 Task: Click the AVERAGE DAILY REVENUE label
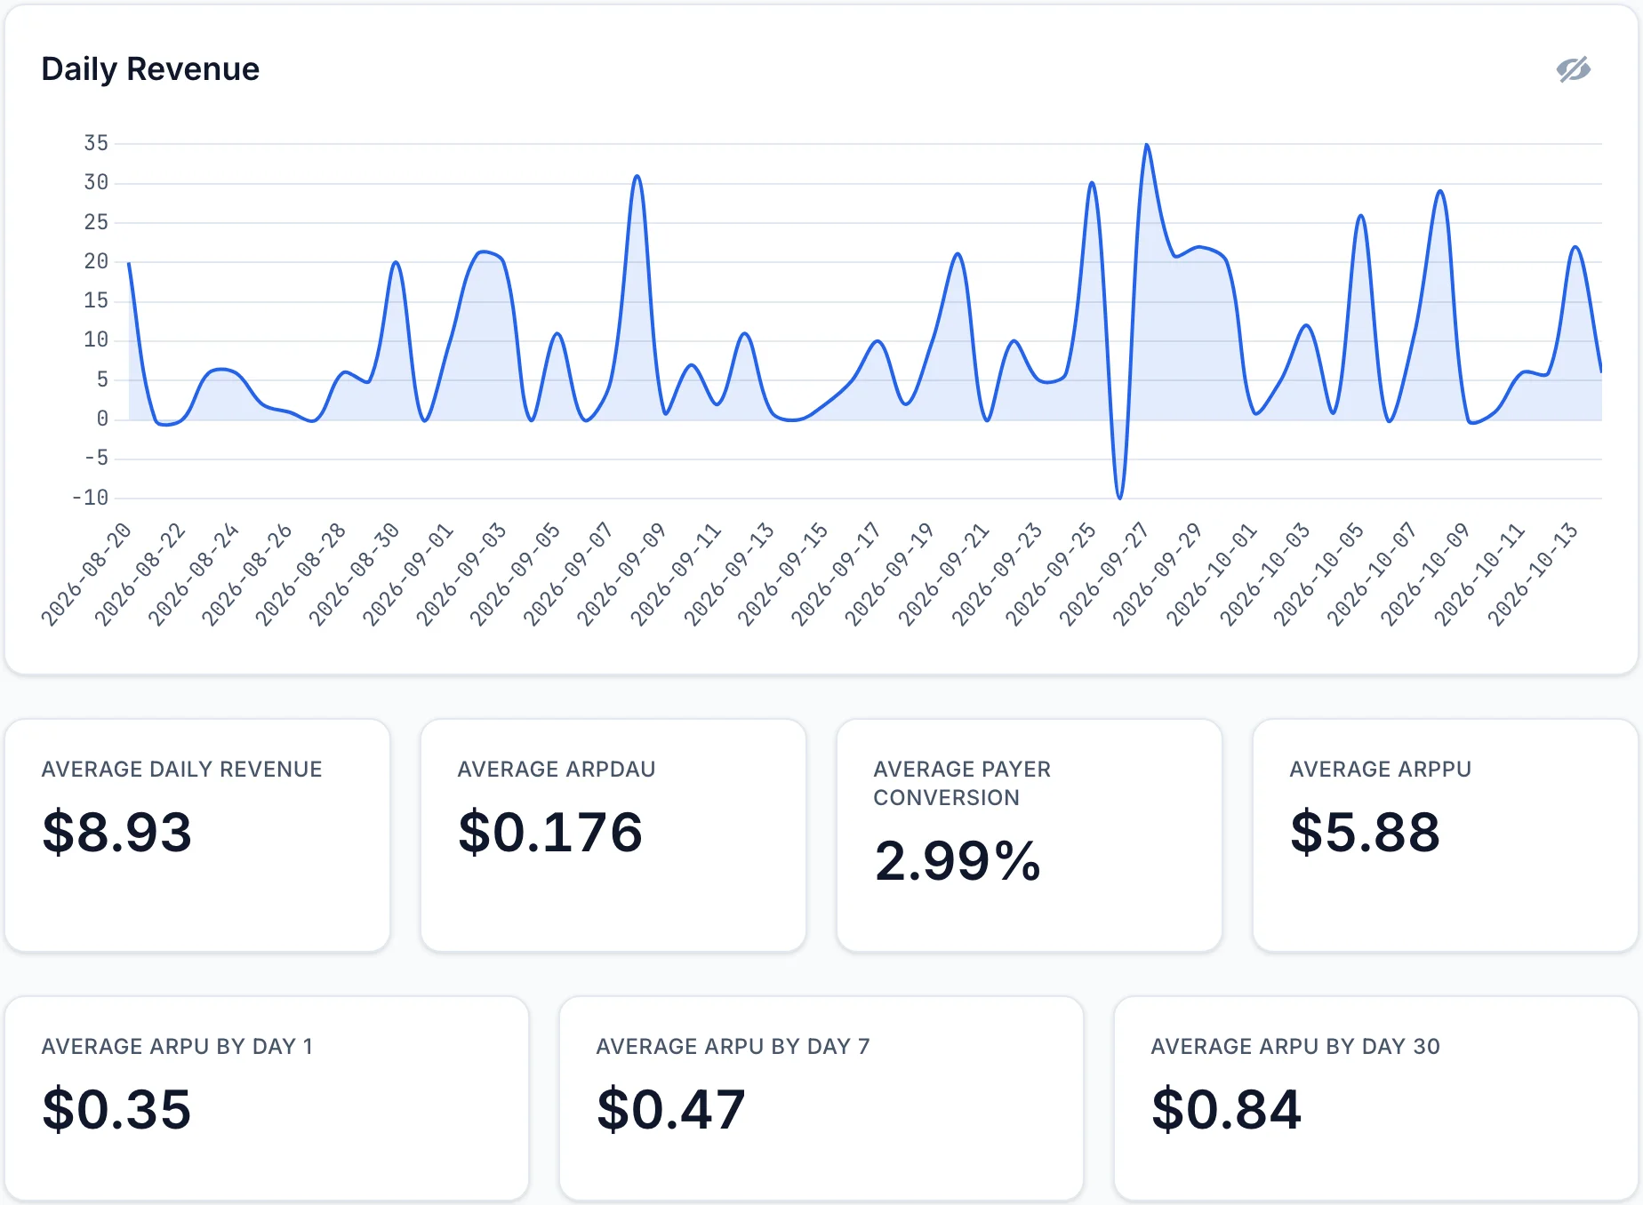click(x=182, y=770)
